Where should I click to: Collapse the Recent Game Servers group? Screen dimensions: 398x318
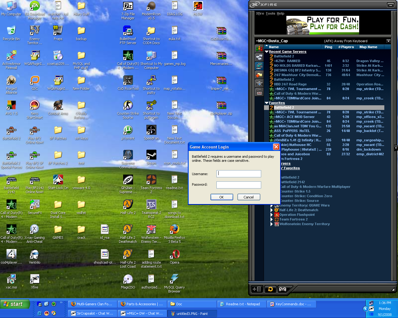[x=266, y=52]
